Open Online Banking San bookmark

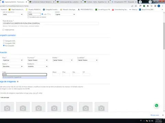point(120,10)
